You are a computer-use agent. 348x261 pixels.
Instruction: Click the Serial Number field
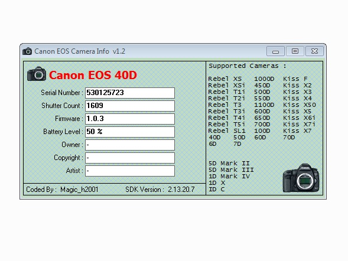130,93
